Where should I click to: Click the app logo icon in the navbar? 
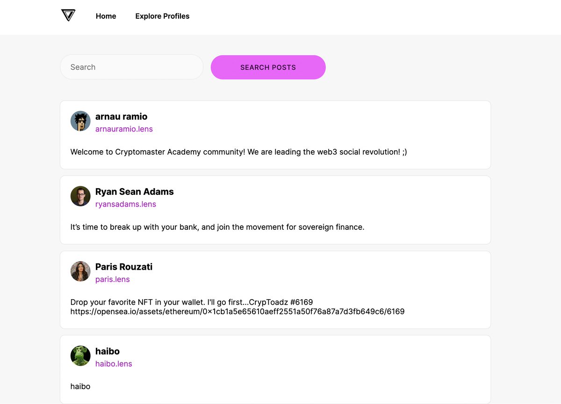(x=68, y=15)
